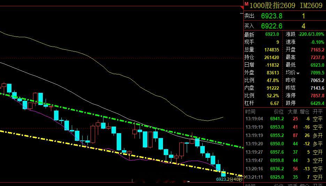This screenshot has height=186, width=326.
Task: Click the 日增 value -11832
Action: (x=272, y=65)
